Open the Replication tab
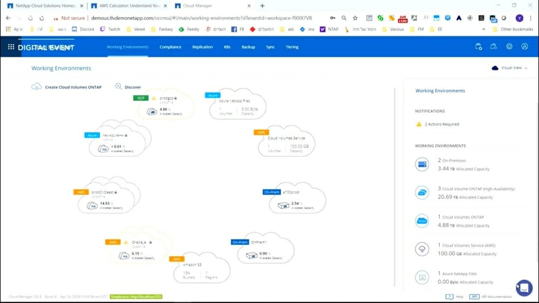 pyautogui.click(x=203, y=47)
